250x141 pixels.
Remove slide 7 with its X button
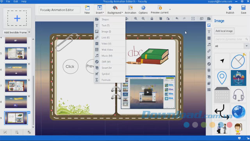tap(29, 80)
